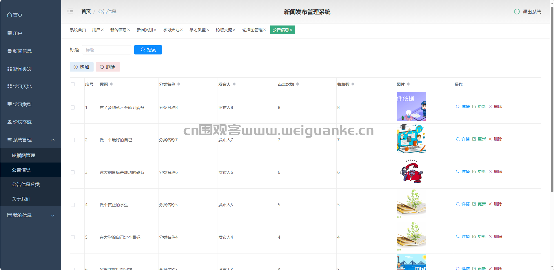The height and width of the screenshot is (270, 554).
Task: Click the power icon to exit system
Action: [517, 12]
